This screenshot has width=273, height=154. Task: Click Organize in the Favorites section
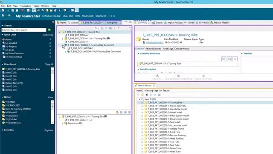49,130
